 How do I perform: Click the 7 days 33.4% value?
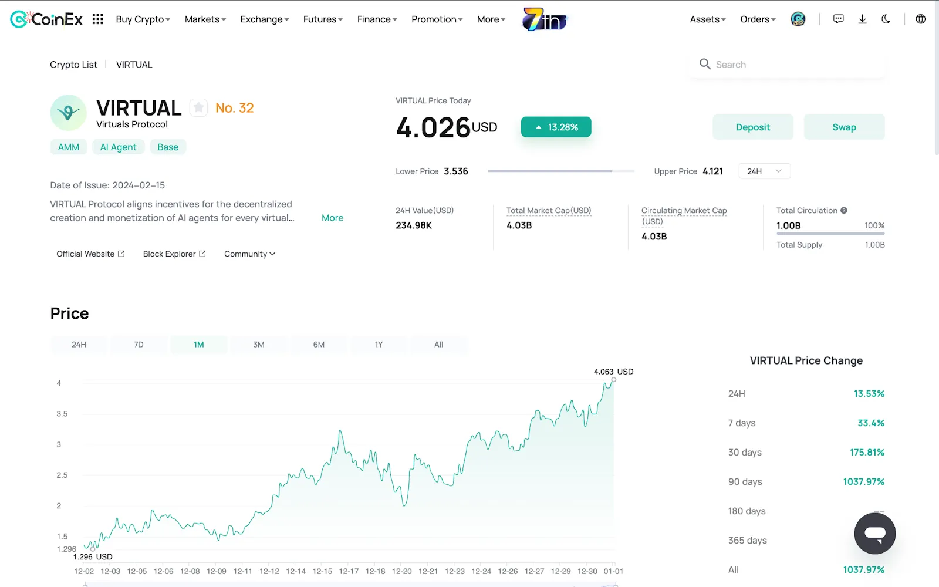(871, 423)
